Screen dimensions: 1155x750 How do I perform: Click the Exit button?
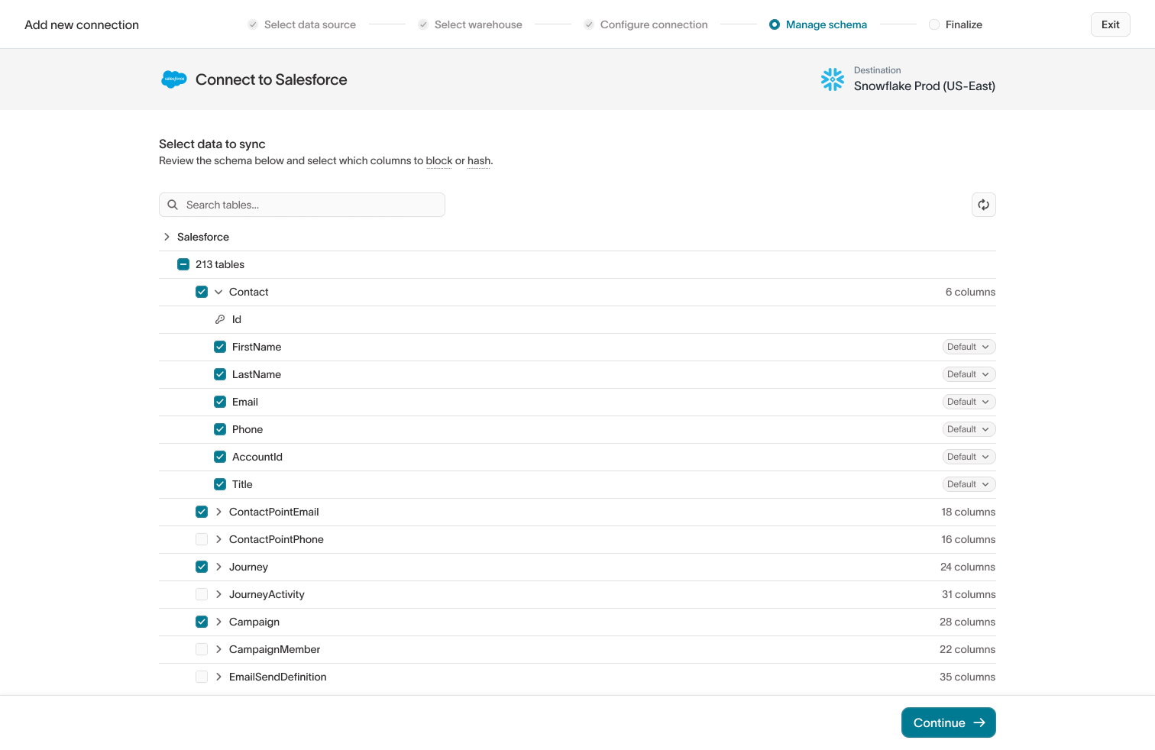[x=1110, y=24]
